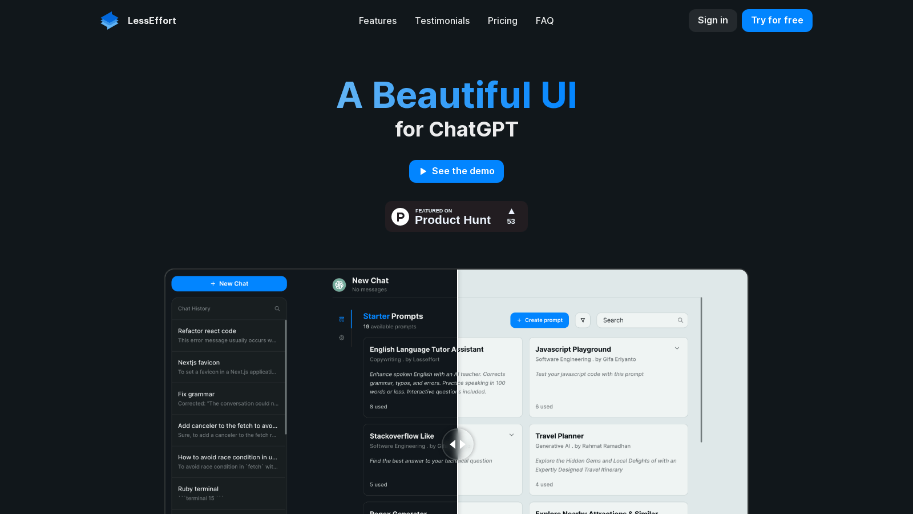This screenshot has height=514, width=913.
Task: Click the magnifier icon in prompts search
Action: click(x=680, y=320)
